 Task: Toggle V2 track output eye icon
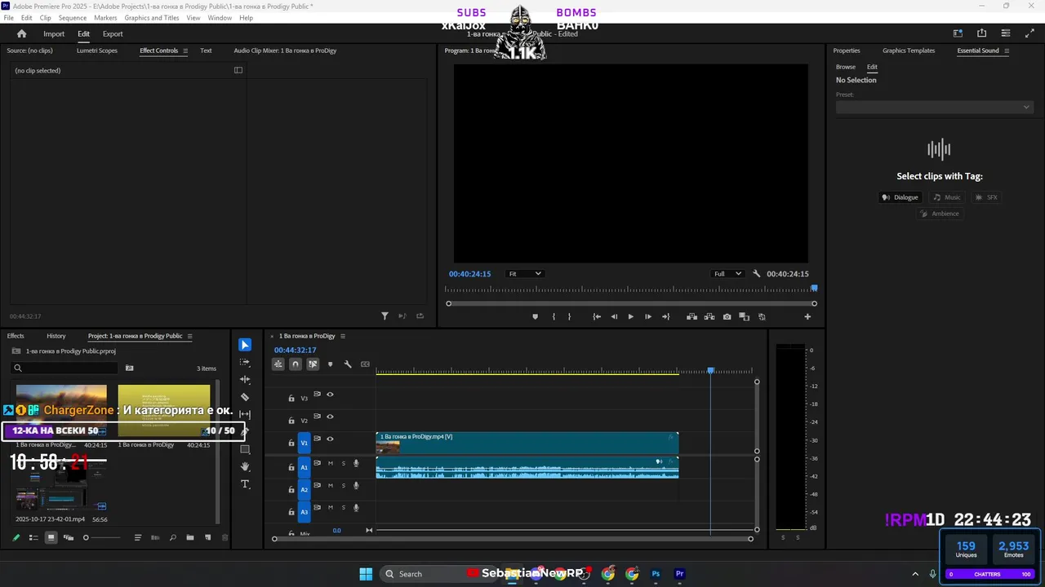330,417
